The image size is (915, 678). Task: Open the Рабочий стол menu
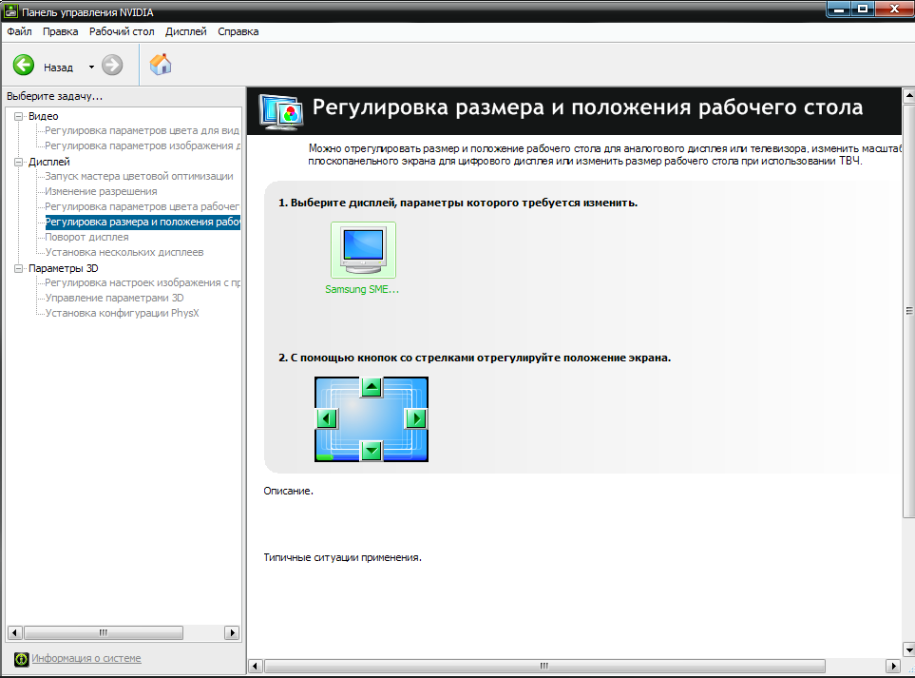point(122,31)
